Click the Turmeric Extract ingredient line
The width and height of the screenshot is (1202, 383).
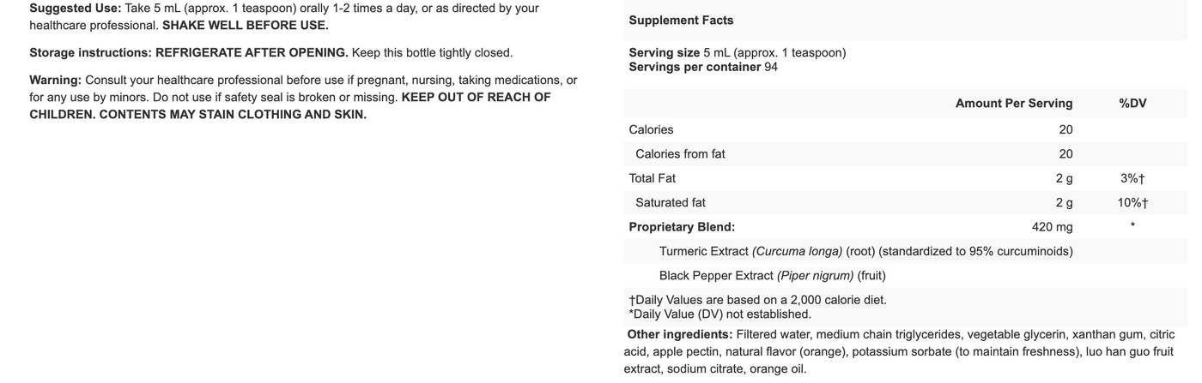[865, 251]
